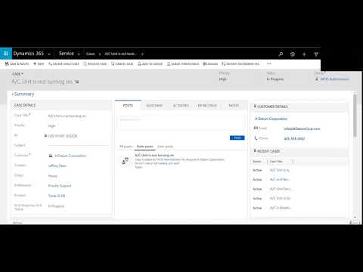Image resolution: width=363 pixels, height=272 pixels.
Task: Click the phone handset icon
Action: [x=256, y=138]
